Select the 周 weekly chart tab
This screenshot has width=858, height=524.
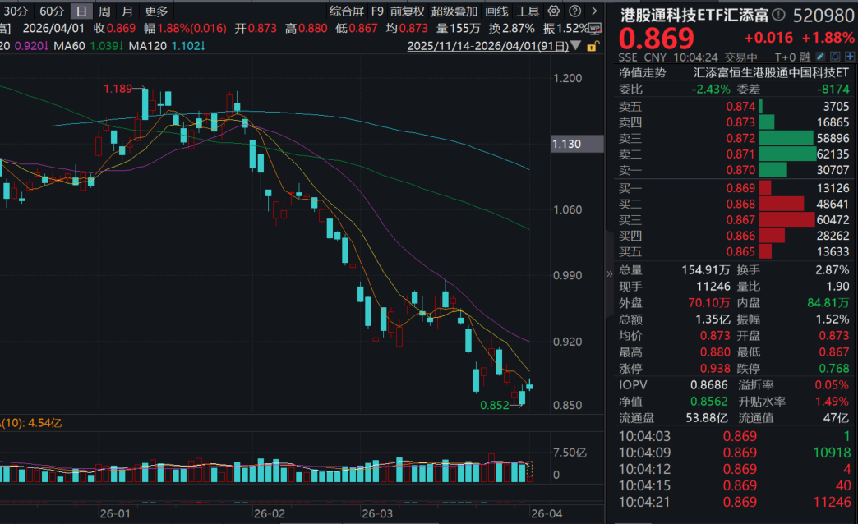(x=104, y=11)
